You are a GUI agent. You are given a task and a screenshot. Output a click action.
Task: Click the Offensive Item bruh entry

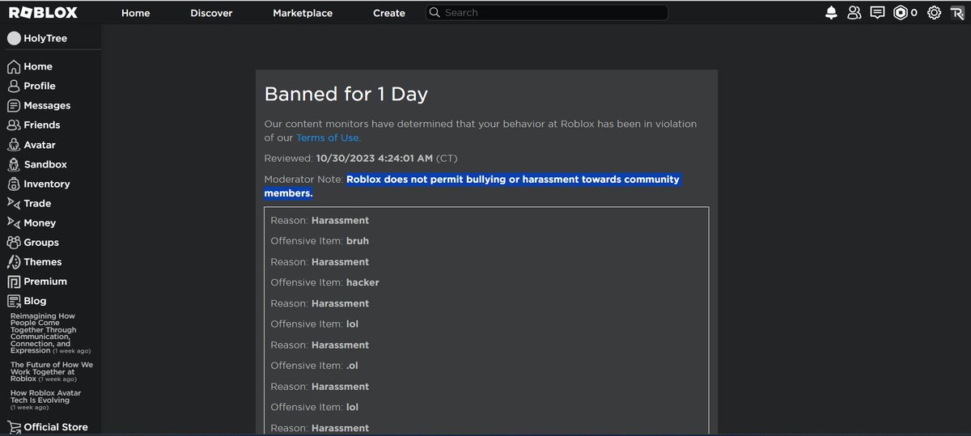[320, 241]
